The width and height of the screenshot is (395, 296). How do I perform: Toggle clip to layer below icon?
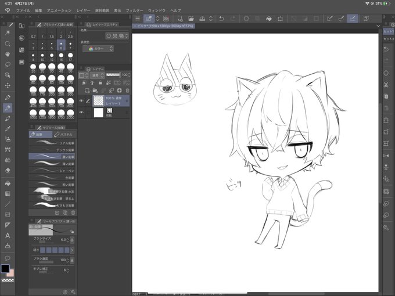click(x=84, y=82)
